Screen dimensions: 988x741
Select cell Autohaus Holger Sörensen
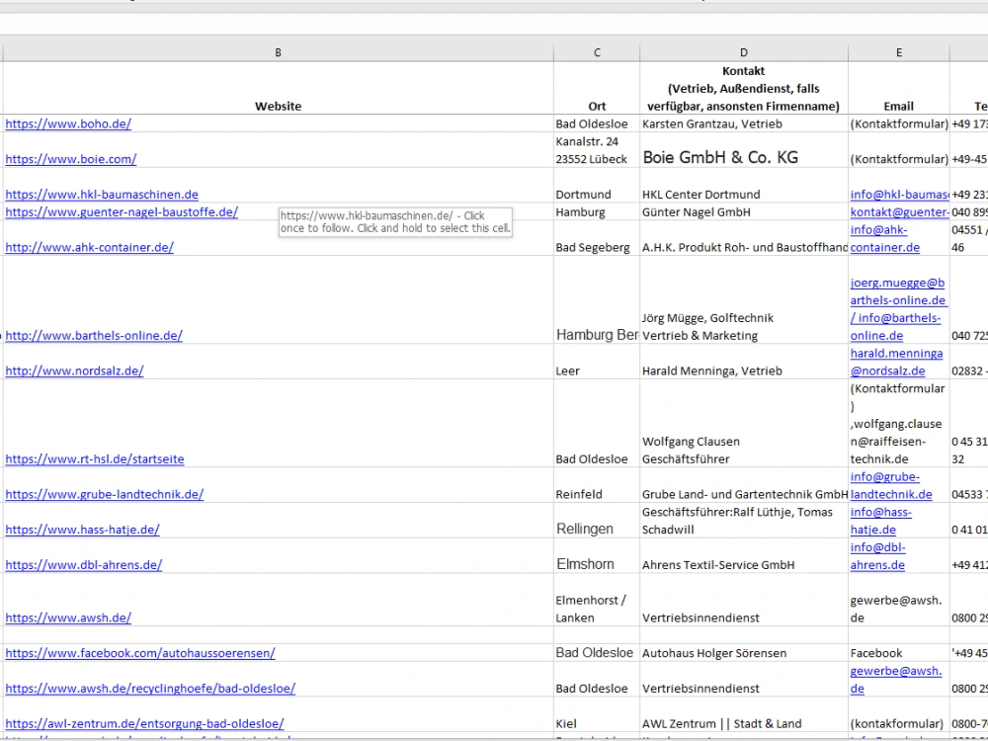pyautogui.click(x=744, y=653)
